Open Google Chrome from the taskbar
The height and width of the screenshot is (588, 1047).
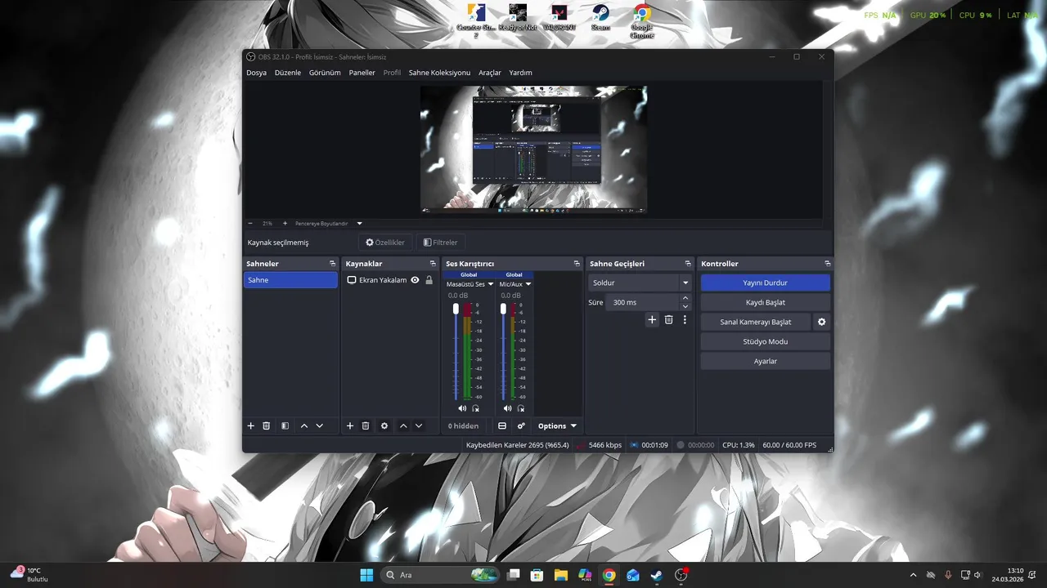(609, 575)
